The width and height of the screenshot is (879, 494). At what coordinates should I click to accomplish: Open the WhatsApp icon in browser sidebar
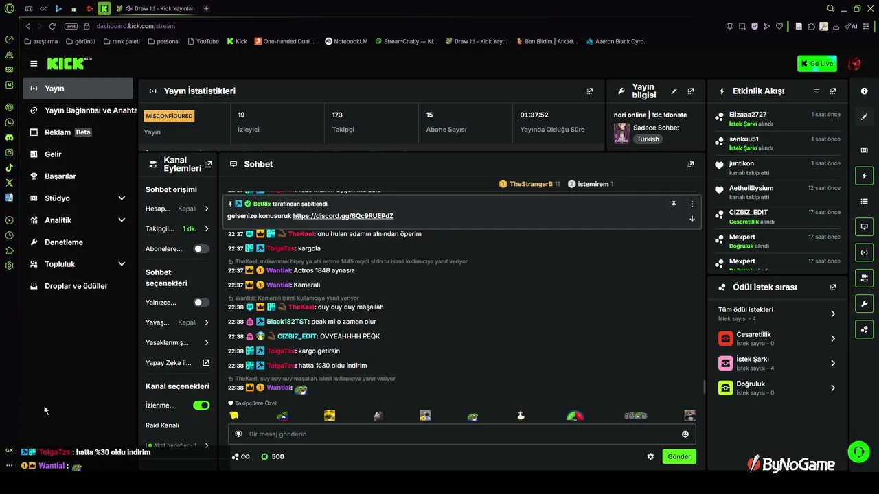9,122
